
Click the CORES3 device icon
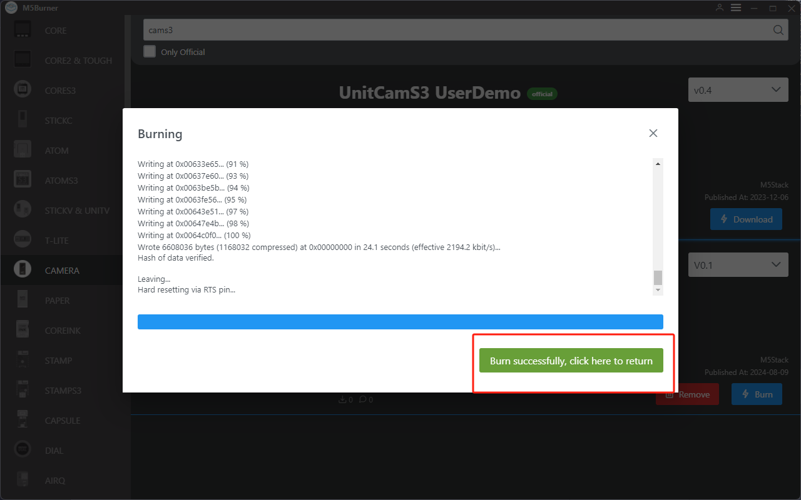pyautogui.click(x=23, y=89)
